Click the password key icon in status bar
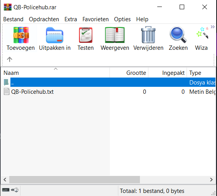 [x=15, y=189]
